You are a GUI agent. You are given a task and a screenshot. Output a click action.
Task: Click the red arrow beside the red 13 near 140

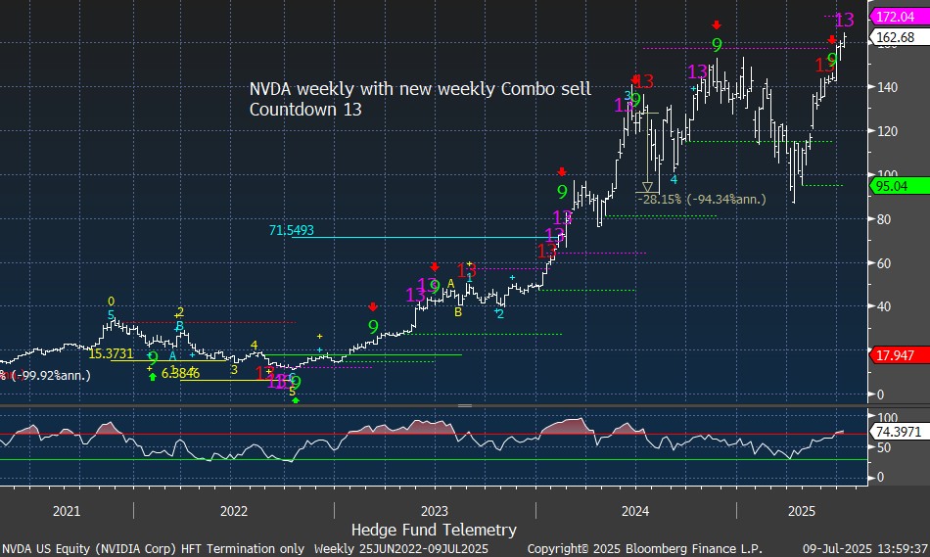pos(635,79)
